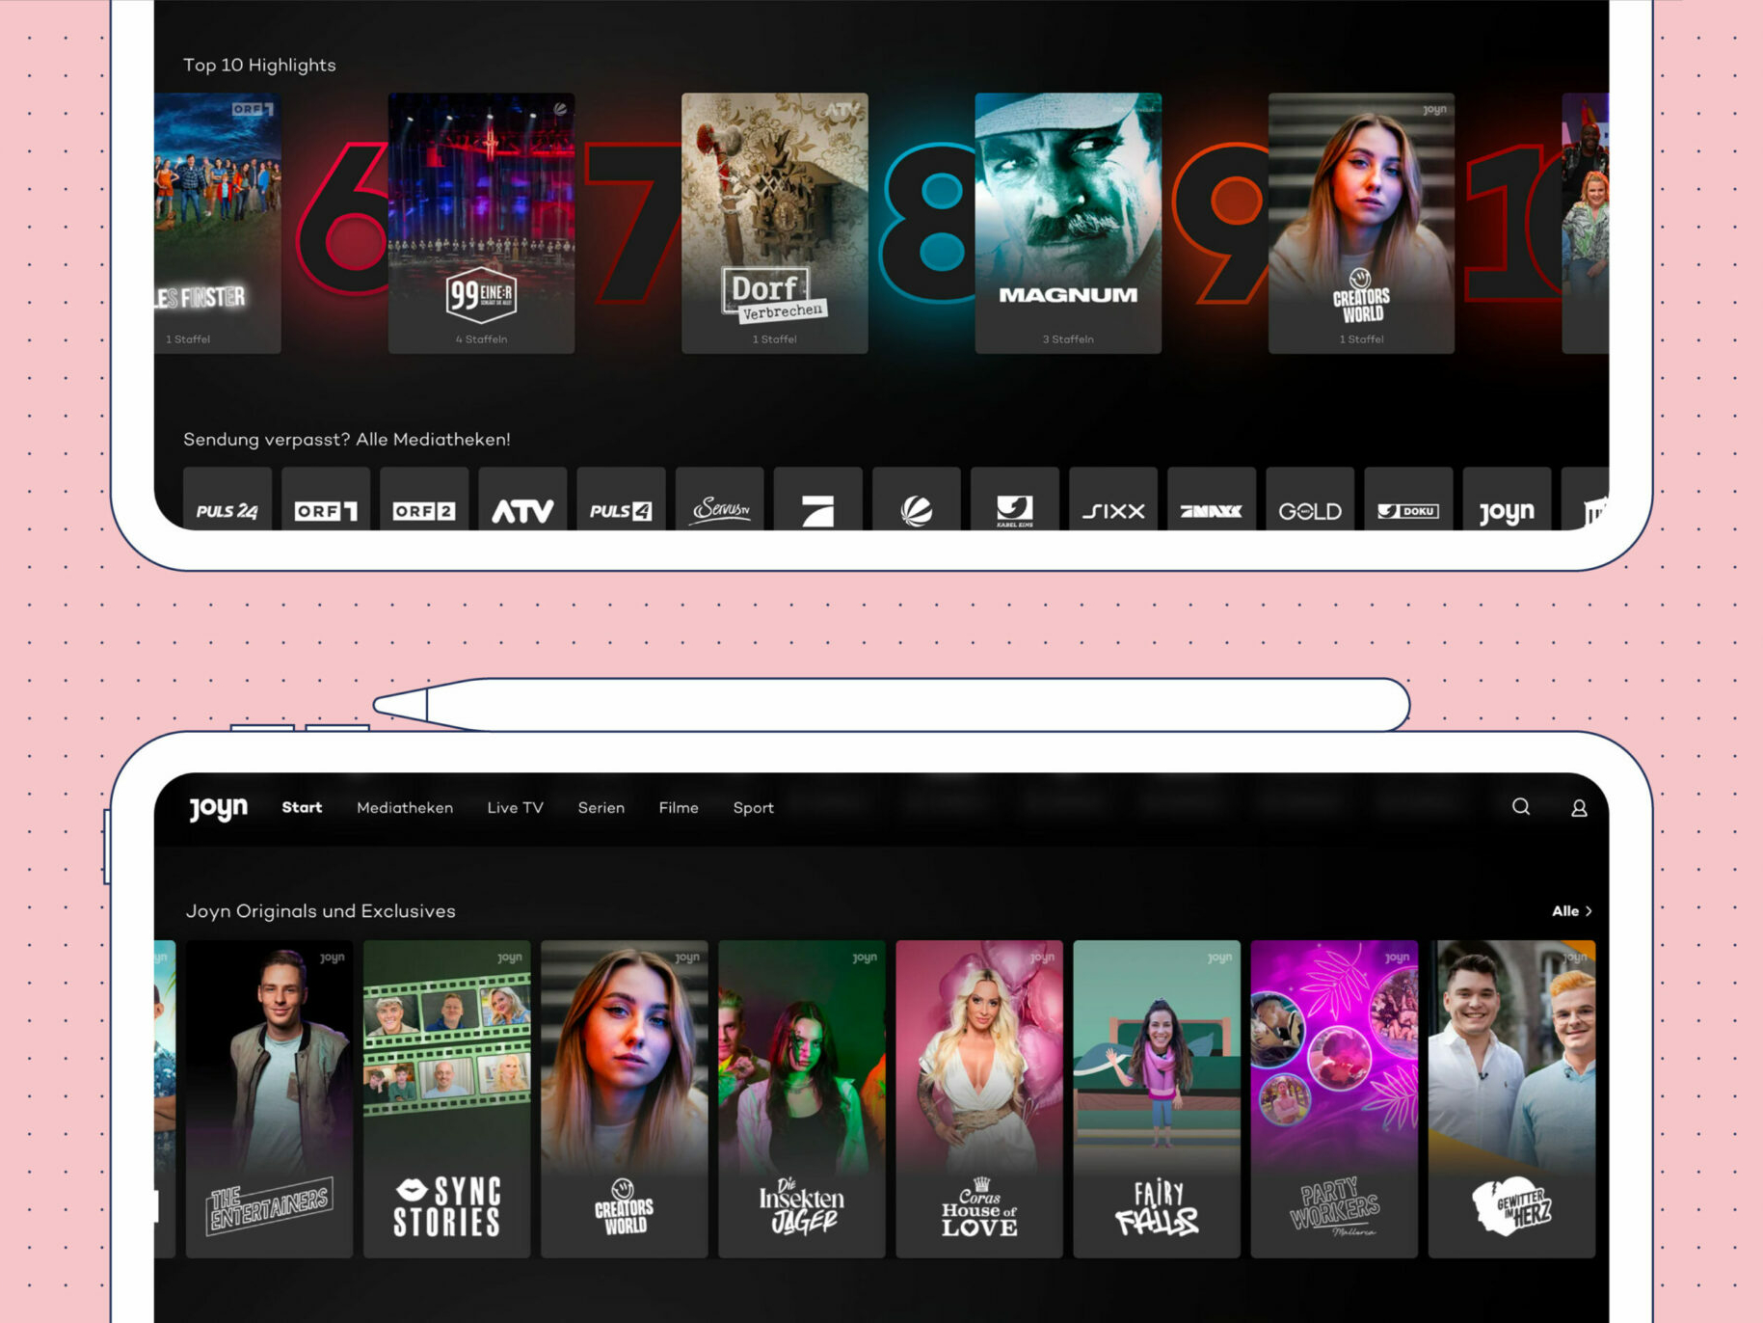Click the Joyn logo in navigation bar
Image resolution: width=1763 pixels, height=1323 pixels.
click(x=218, y=808)
